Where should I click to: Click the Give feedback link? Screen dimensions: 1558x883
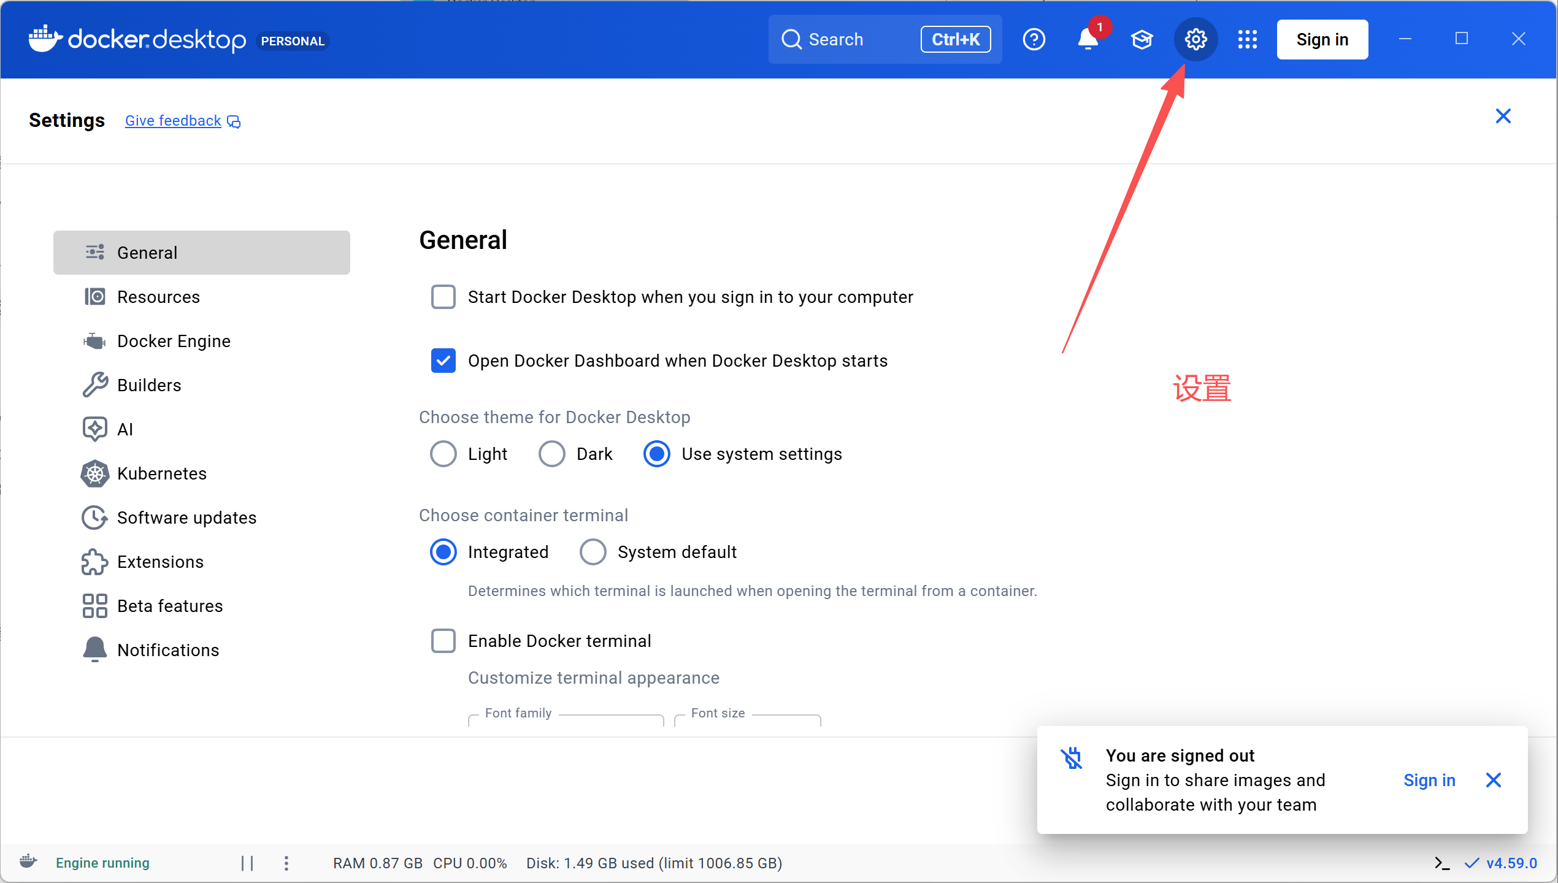[173, 121]
